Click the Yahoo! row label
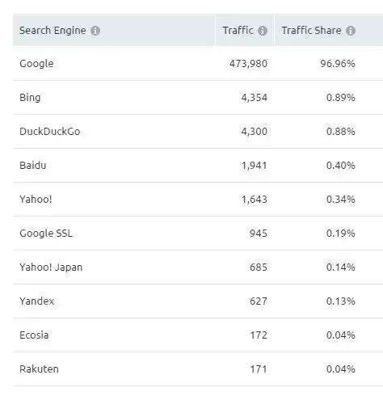The image size is (383, 396). 36,200
